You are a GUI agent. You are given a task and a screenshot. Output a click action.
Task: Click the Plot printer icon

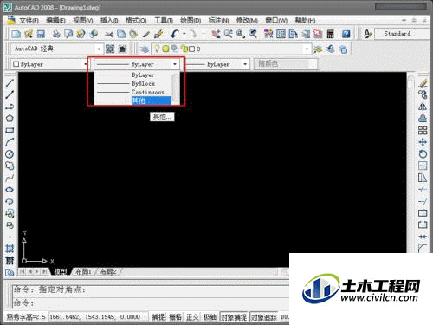coord(56,34)
